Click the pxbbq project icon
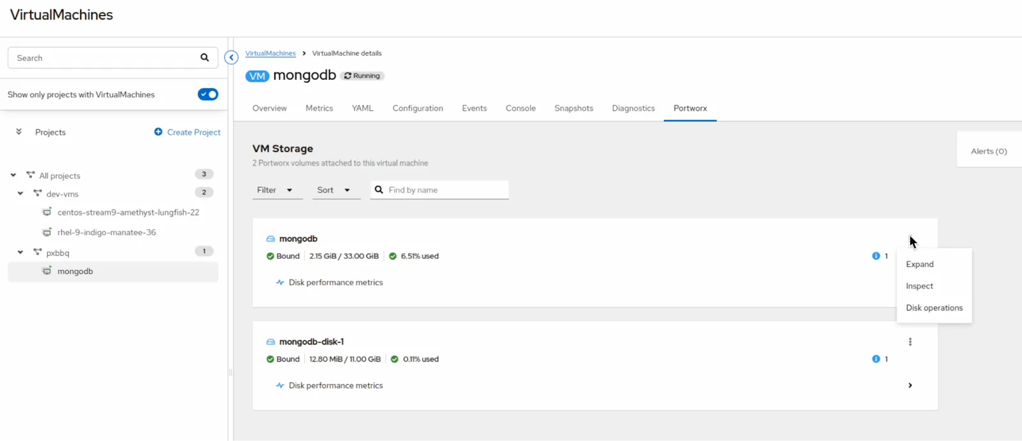Viewport: 1022px width, 441px height. [37, 252]
